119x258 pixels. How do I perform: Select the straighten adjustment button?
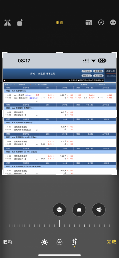point(59,209)
